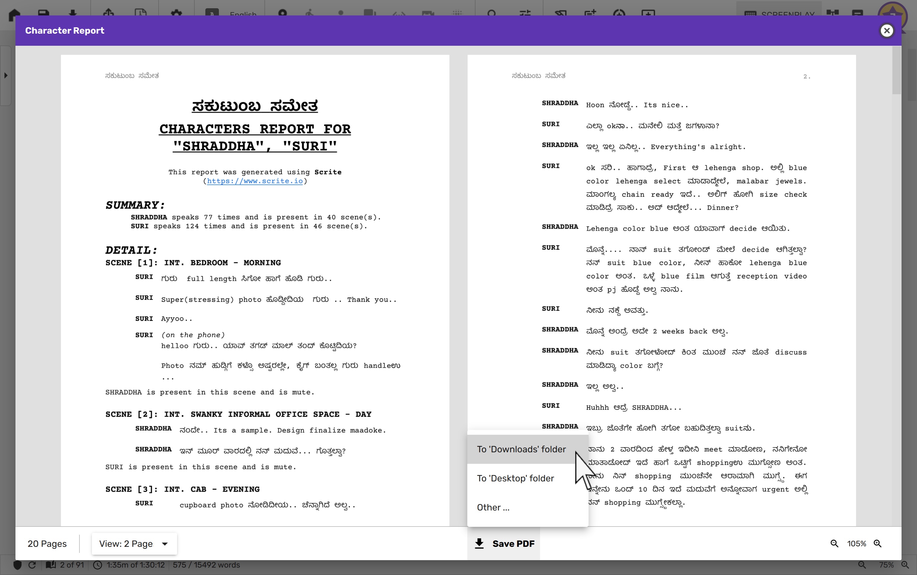This screenshot has height=575, width=917.
Task: Zoom in screenplay via status bar magnifier
Action: click(905, 565)
